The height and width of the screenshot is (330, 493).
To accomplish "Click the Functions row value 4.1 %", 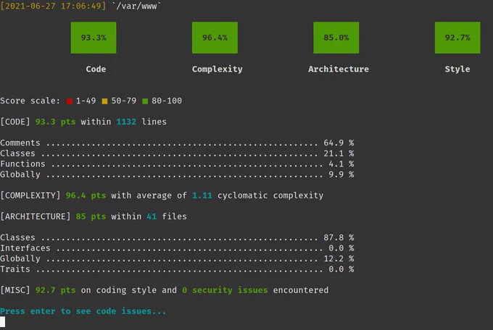I will click(341, 164).
